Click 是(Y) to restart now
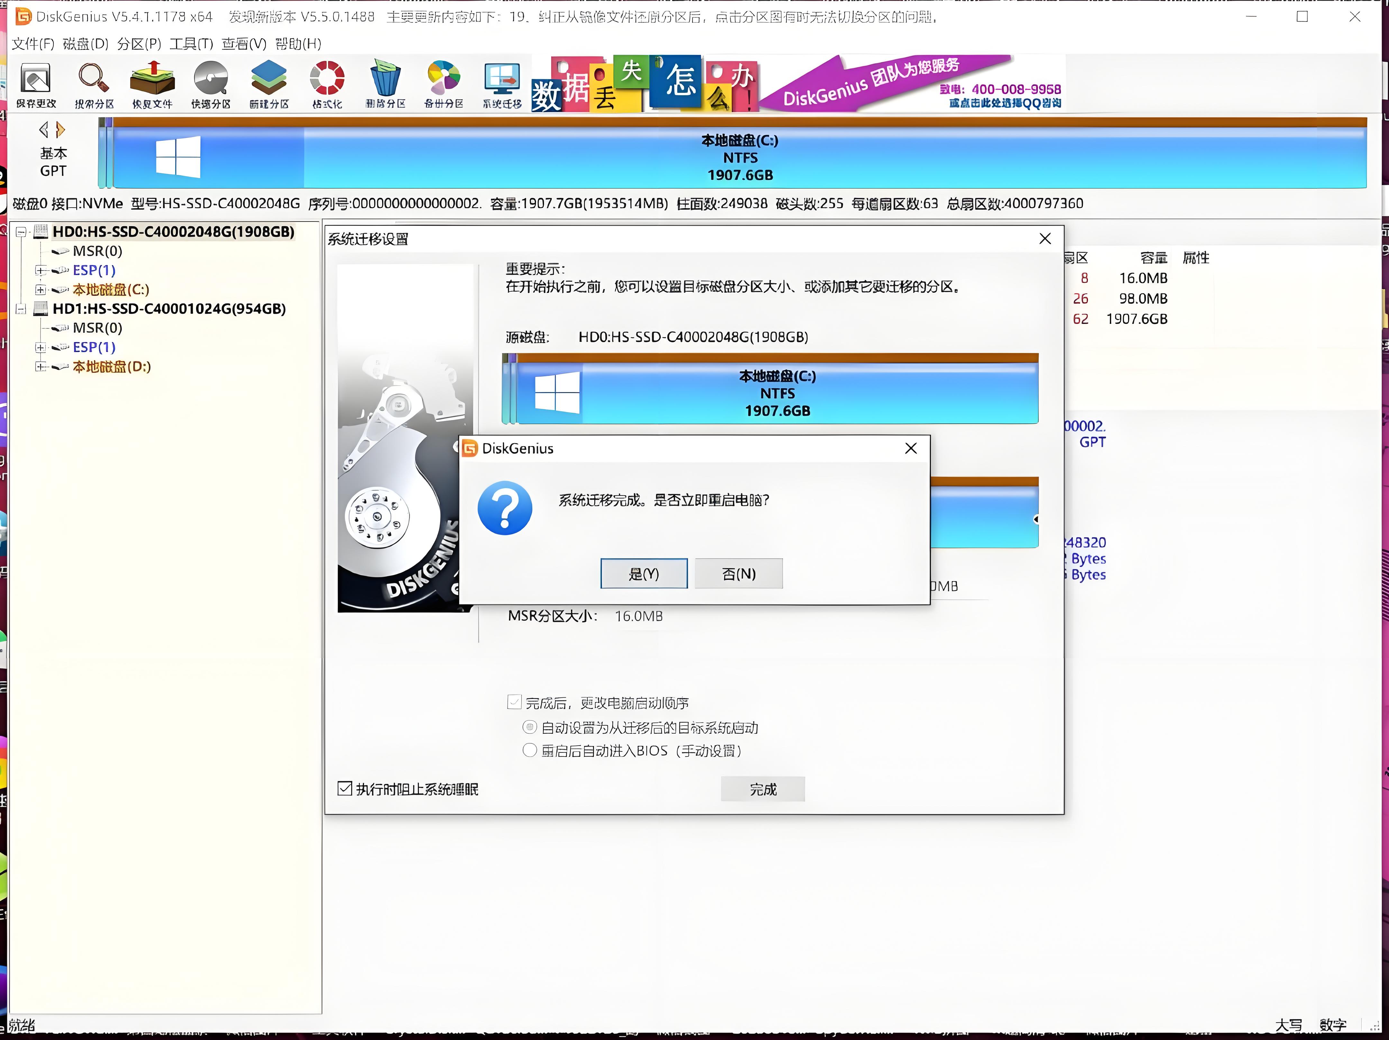 pyautogui.click(x=644, y=573)
